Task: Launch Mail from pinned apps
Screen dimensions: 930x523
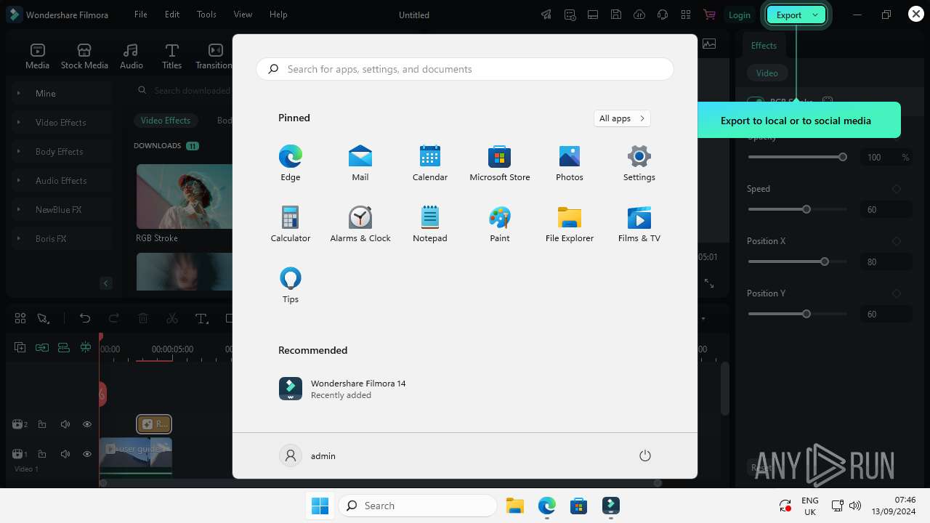Action: point(360,163)
